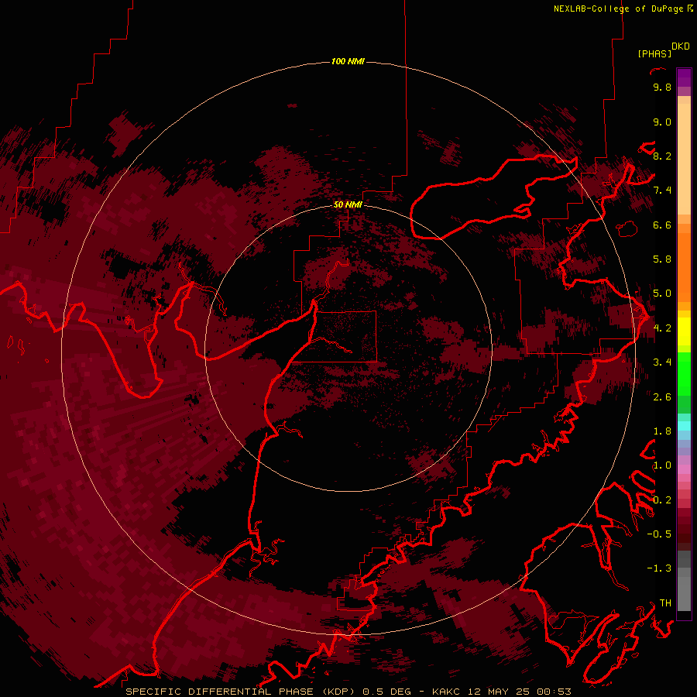Click the (KDP) abbreviation in the caption
Viewport: 697px width, 697px height.
[338, 692]
